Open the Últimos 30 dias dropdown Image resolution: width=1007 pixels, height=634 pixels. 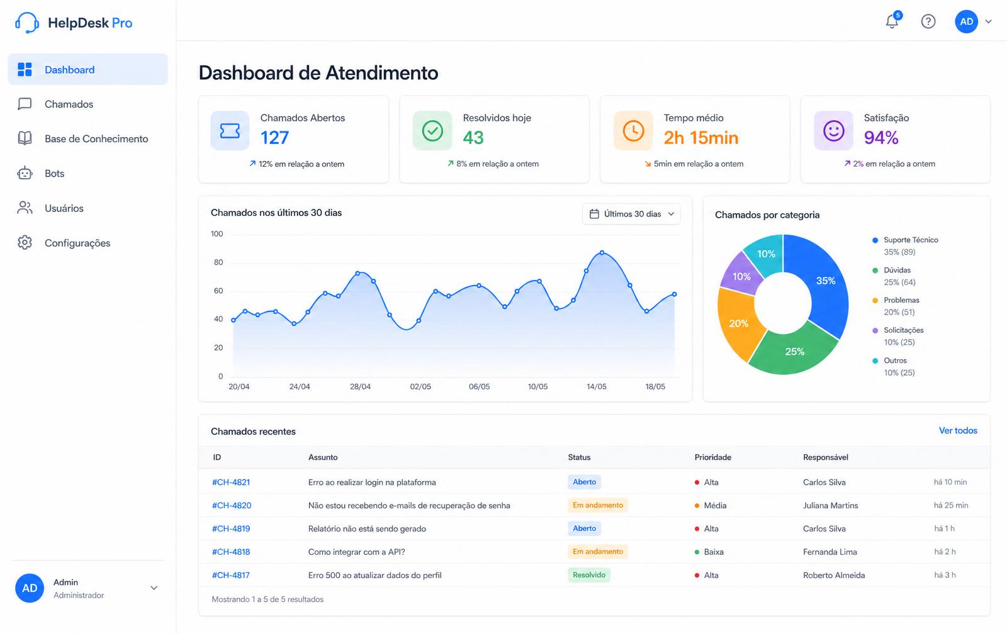click(631, 214)
